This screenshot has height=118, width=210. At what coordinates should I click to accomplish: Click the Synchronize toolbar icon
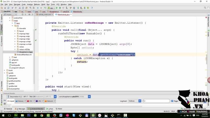8,8
